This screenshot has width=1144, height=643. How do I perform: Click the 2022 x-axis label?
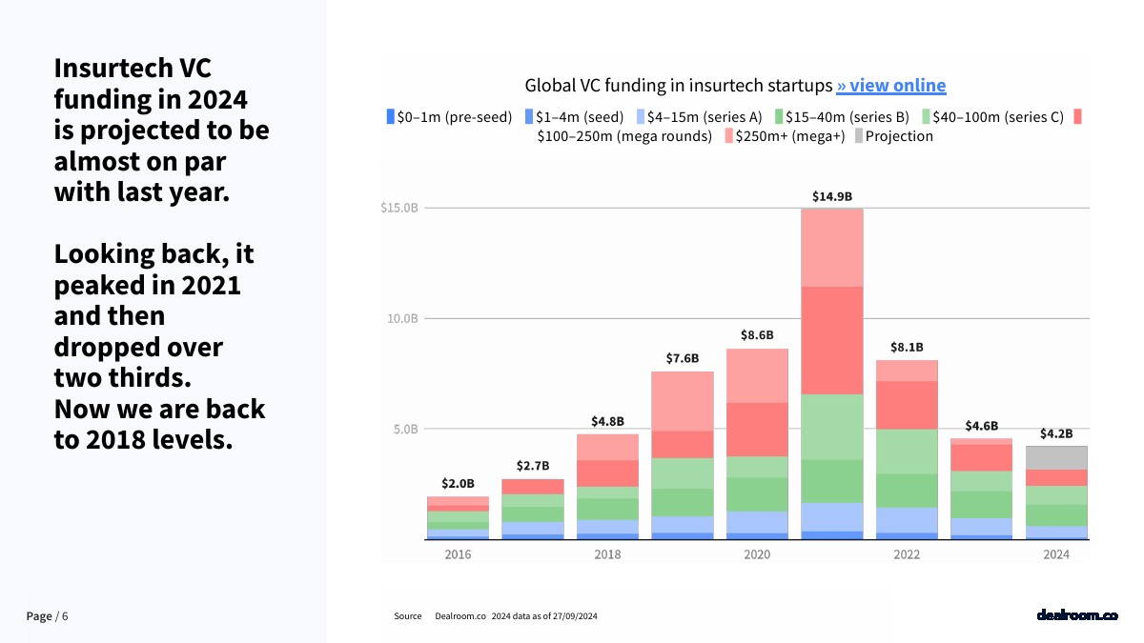click(907, 555)
